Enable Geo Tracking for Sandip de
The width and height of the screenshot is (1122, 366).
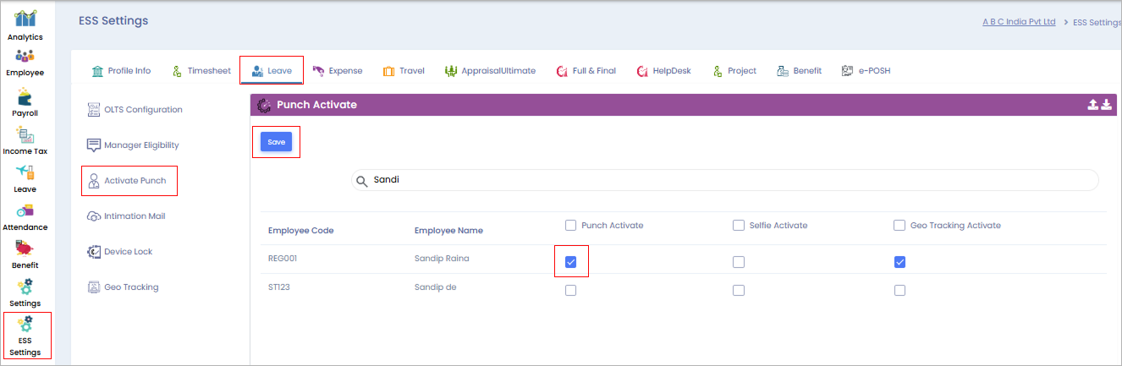coord(899,290)
